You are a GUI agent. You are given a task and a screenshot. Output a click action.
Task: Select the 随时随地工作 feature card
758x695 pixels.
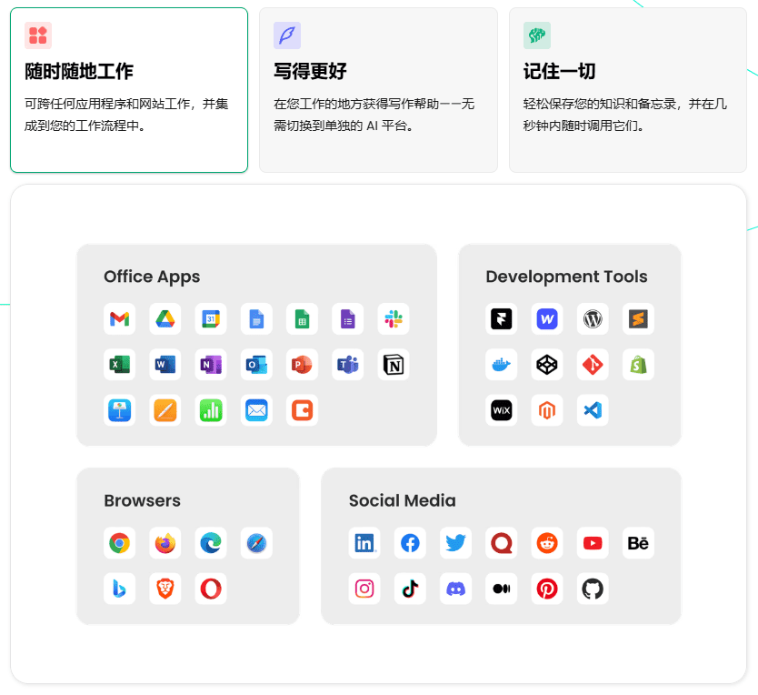(x=129, y=90)
